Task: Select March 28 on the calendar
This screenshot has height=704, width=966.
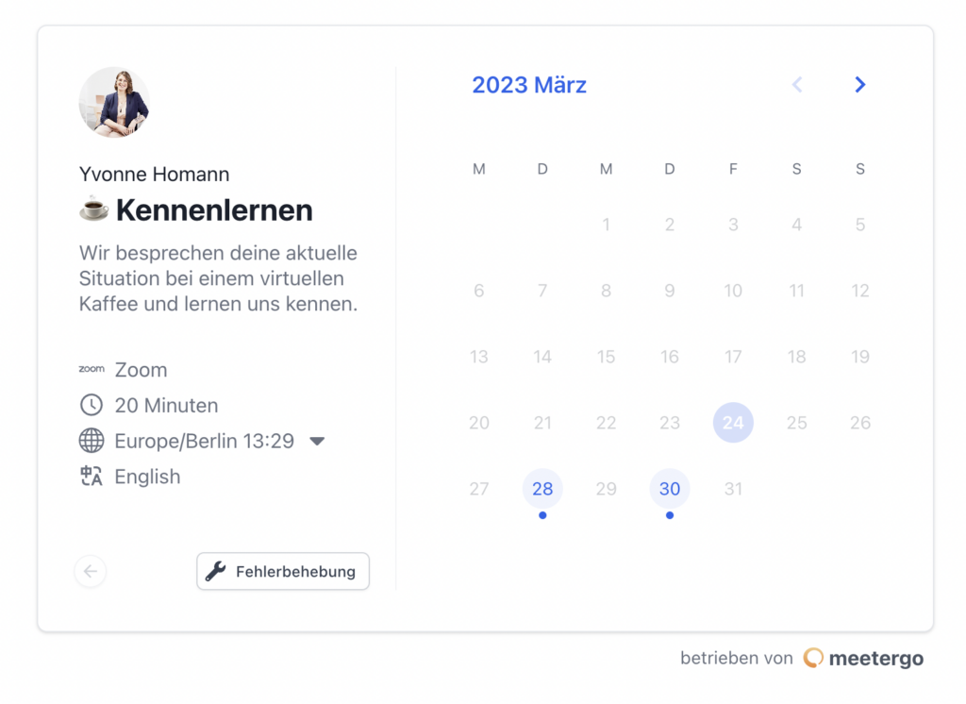Action: (x=542, y=489)
